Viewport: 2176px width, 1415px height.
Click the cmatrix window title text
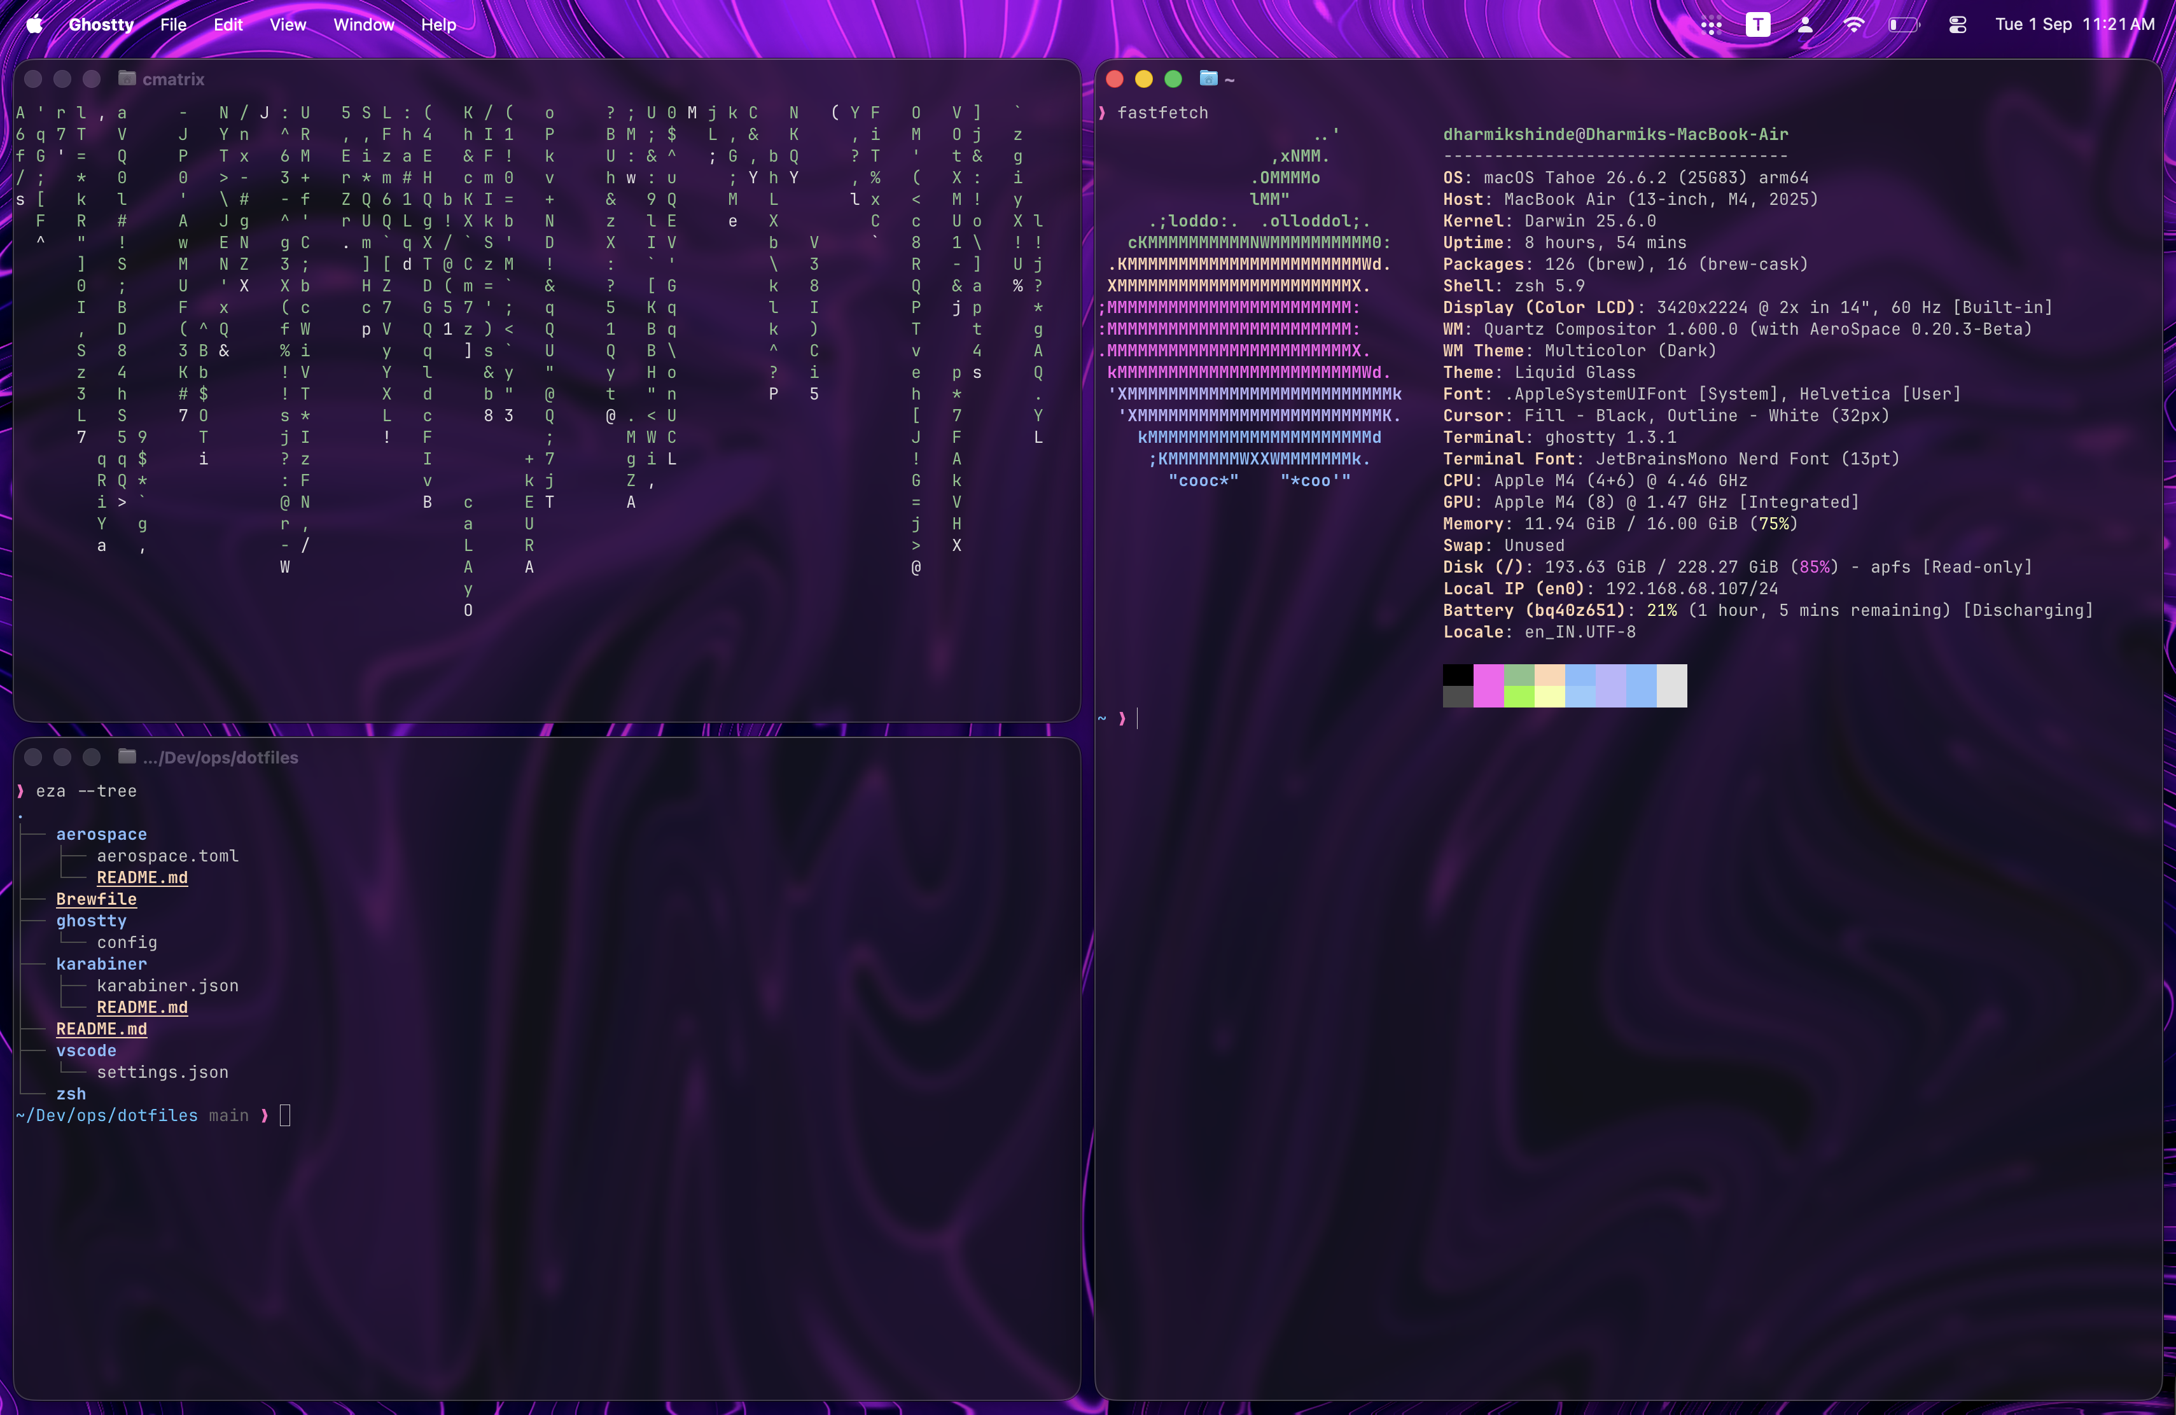click(174, 80)
